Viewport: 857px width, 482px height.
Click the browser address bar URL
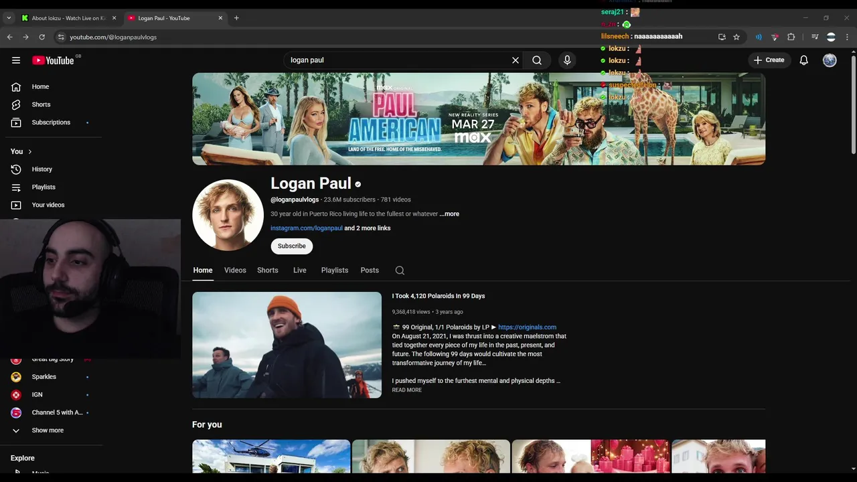(x=113, y=37)
